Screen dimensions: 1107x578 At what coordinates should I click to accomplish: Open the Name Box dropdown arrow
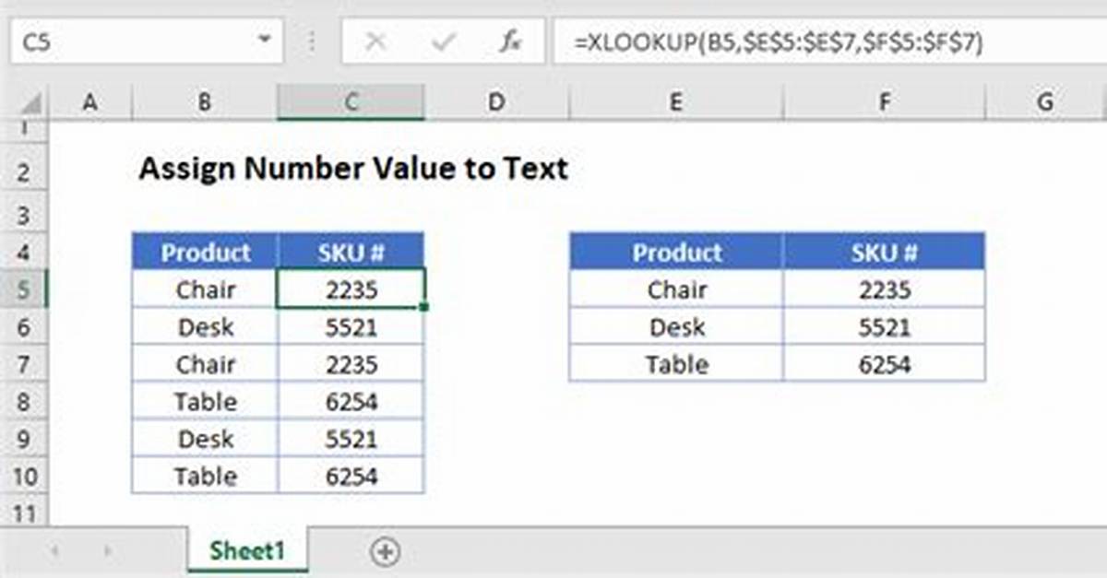point(265,41)
